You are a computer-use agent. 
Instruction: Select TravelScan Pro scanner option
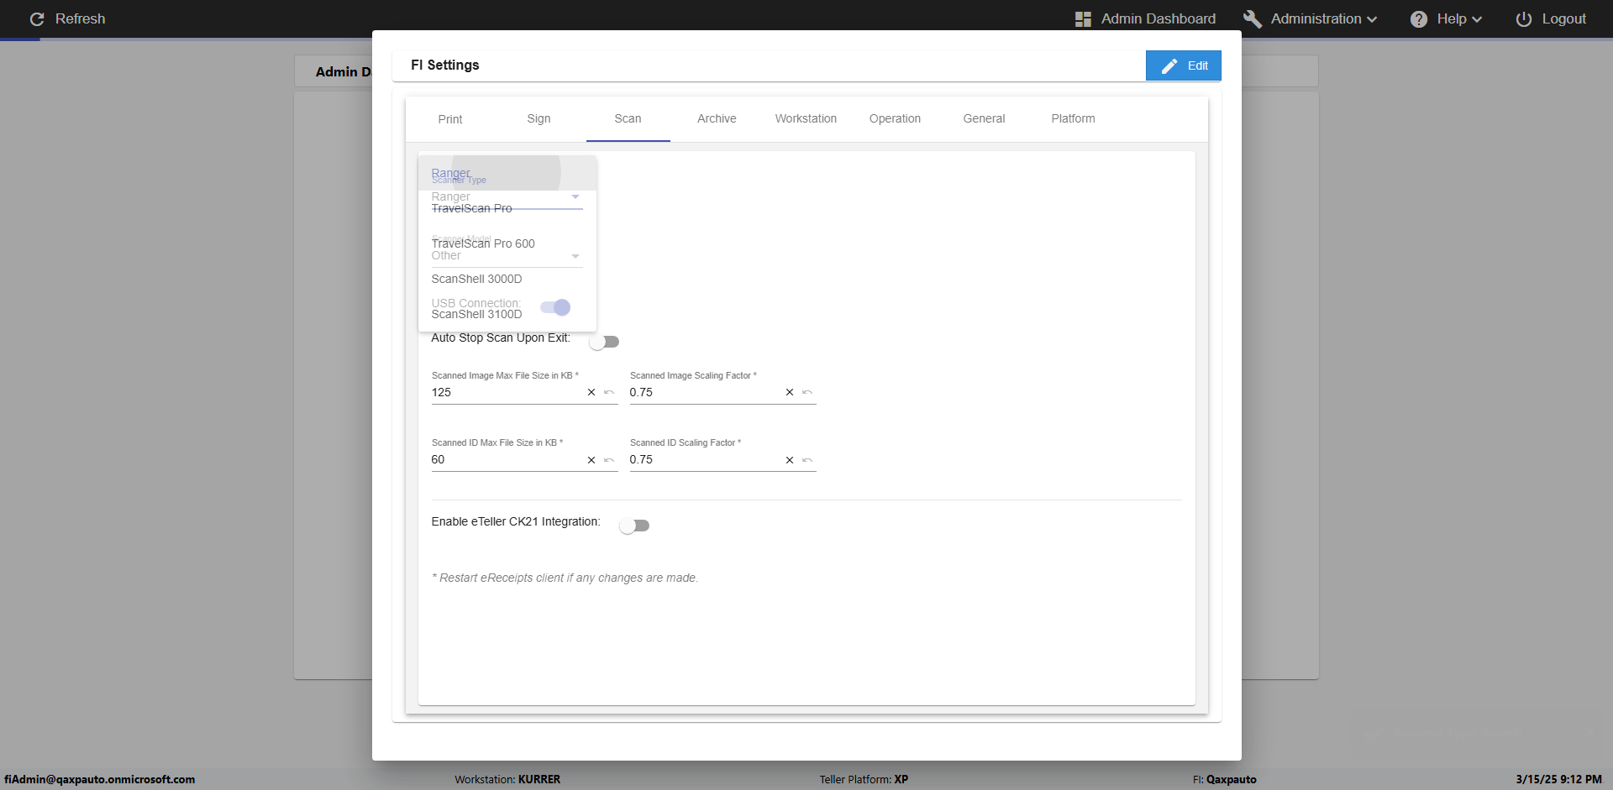click(507, 208)
